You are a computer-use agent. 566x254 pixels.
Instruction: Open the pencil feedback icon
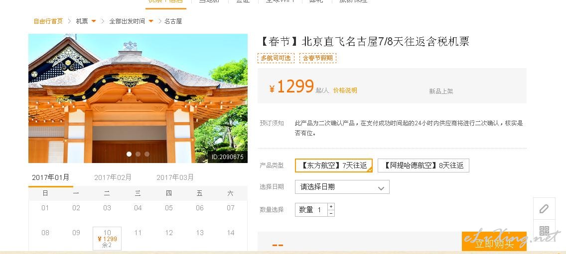tap(544, 209)
